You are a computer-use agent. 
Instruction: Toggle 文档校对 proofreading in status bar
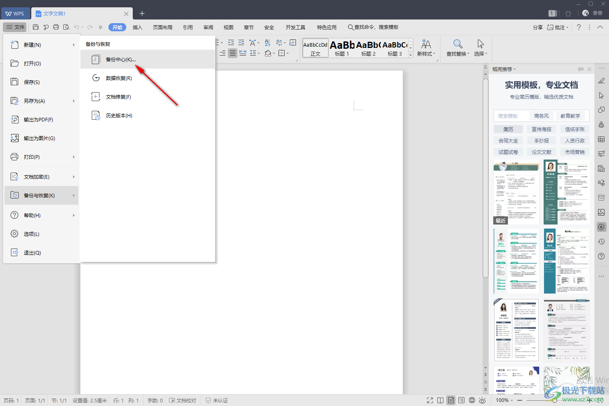tap(183, 400)
